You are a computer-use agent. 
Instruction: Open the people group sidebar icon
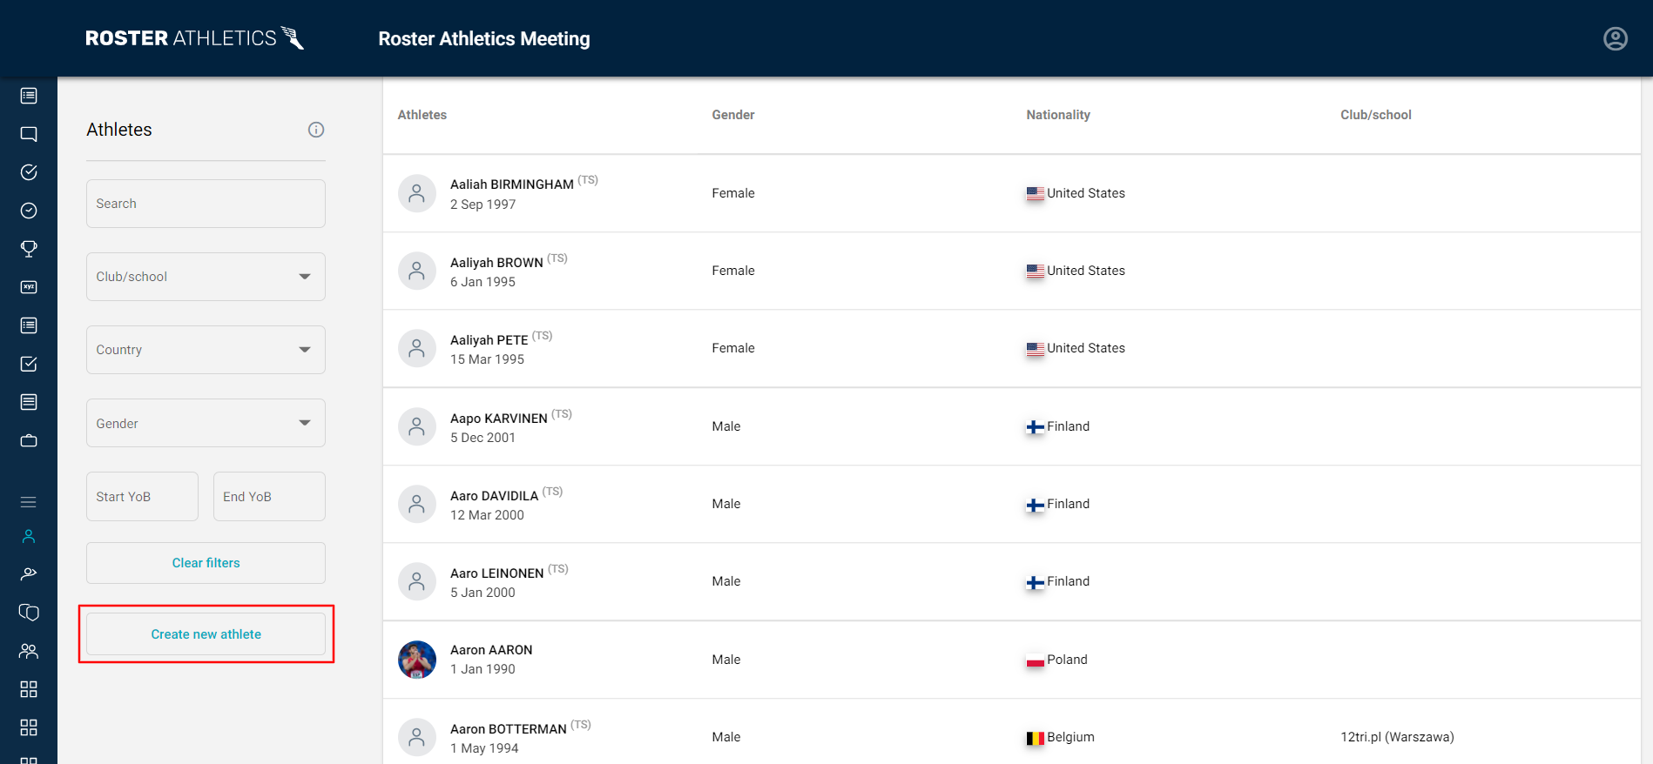point(29,651)
